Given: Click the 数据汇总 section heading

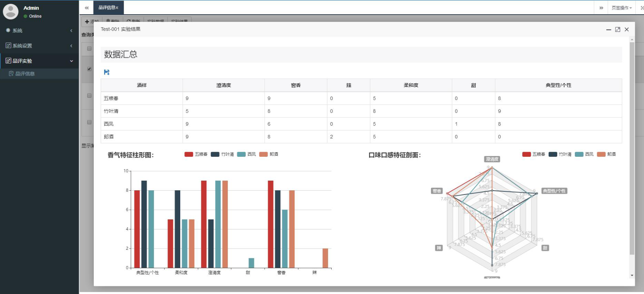Looking at the screenshot, I should (x=121, y=55).
